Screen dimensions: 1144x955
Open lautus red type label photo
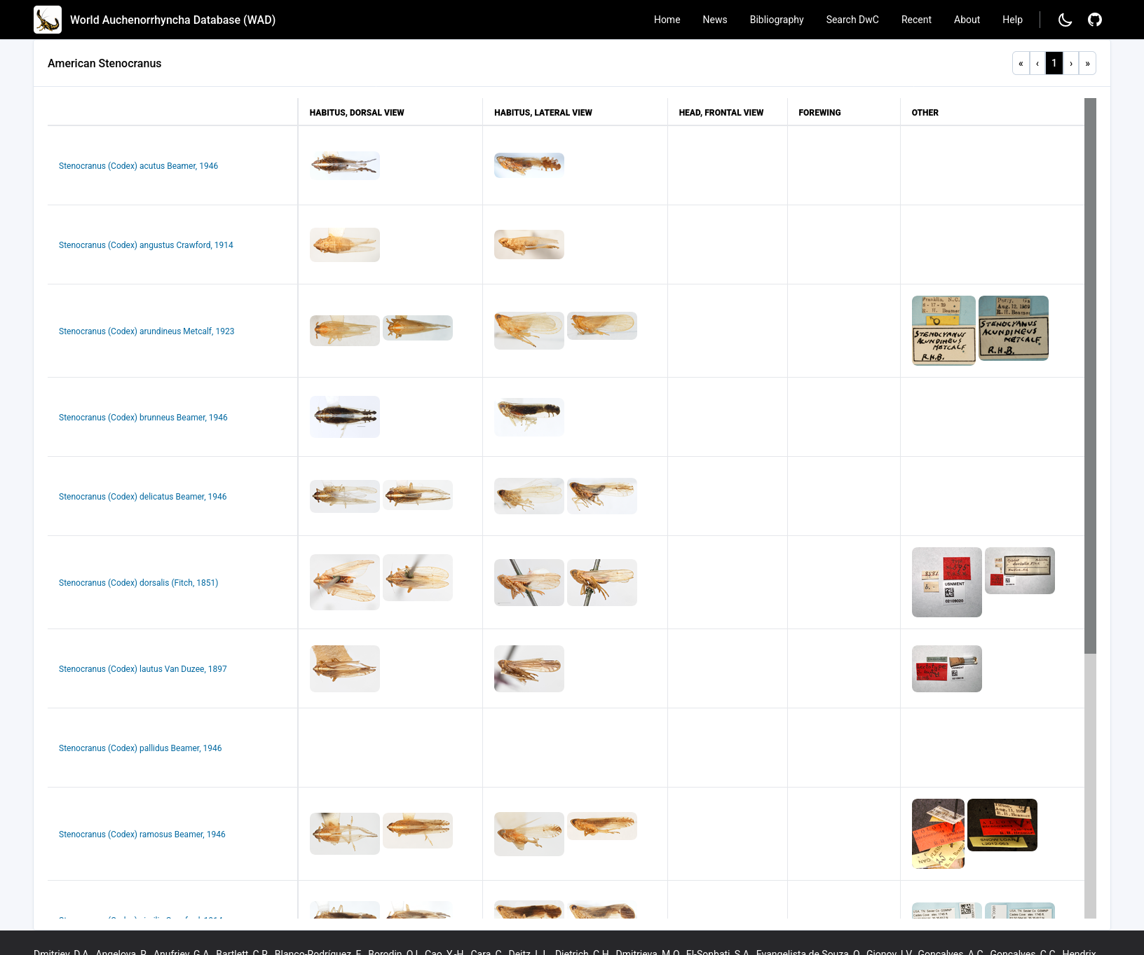click(x=946, y=669)
